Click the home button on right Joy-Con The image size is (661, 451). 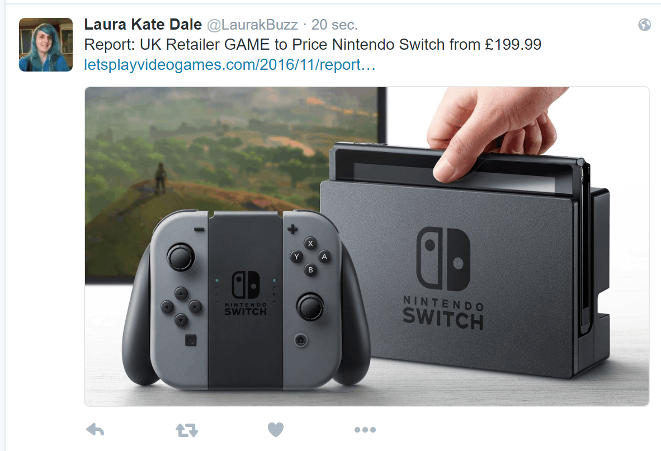click(301, 340)
